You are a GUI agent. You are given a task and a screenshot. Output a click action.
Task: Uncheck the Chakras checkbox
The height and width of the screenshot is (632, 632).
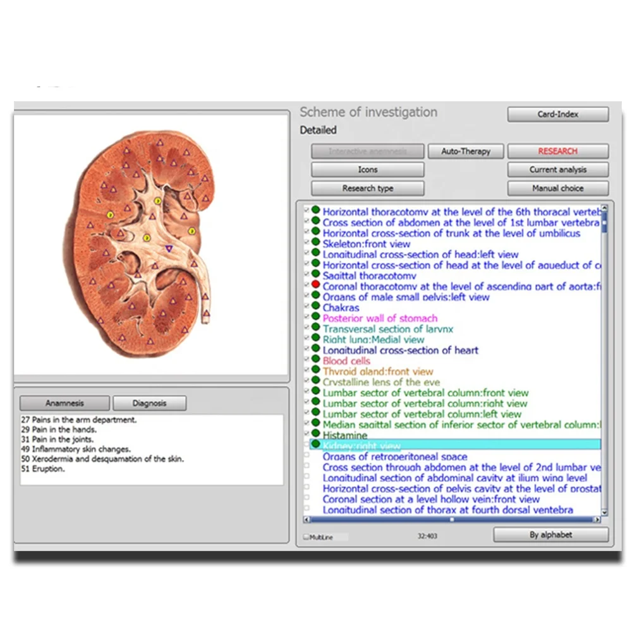pyautogui.click(x=307, y=307)
